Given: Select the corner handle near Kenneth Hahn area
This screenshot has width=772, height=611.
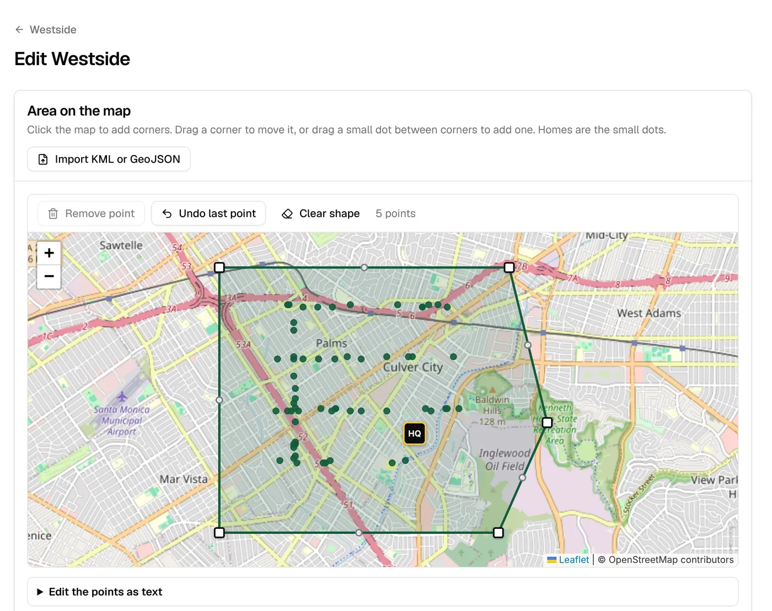Looking at the screenshot, I should point(547,422).
